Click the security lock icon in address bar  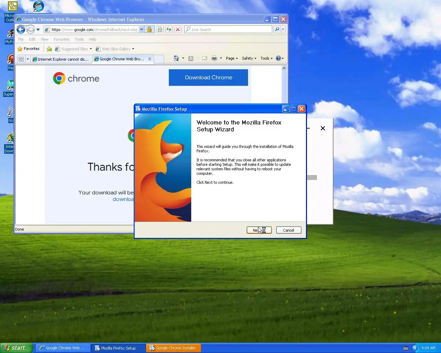pos(149,30)
